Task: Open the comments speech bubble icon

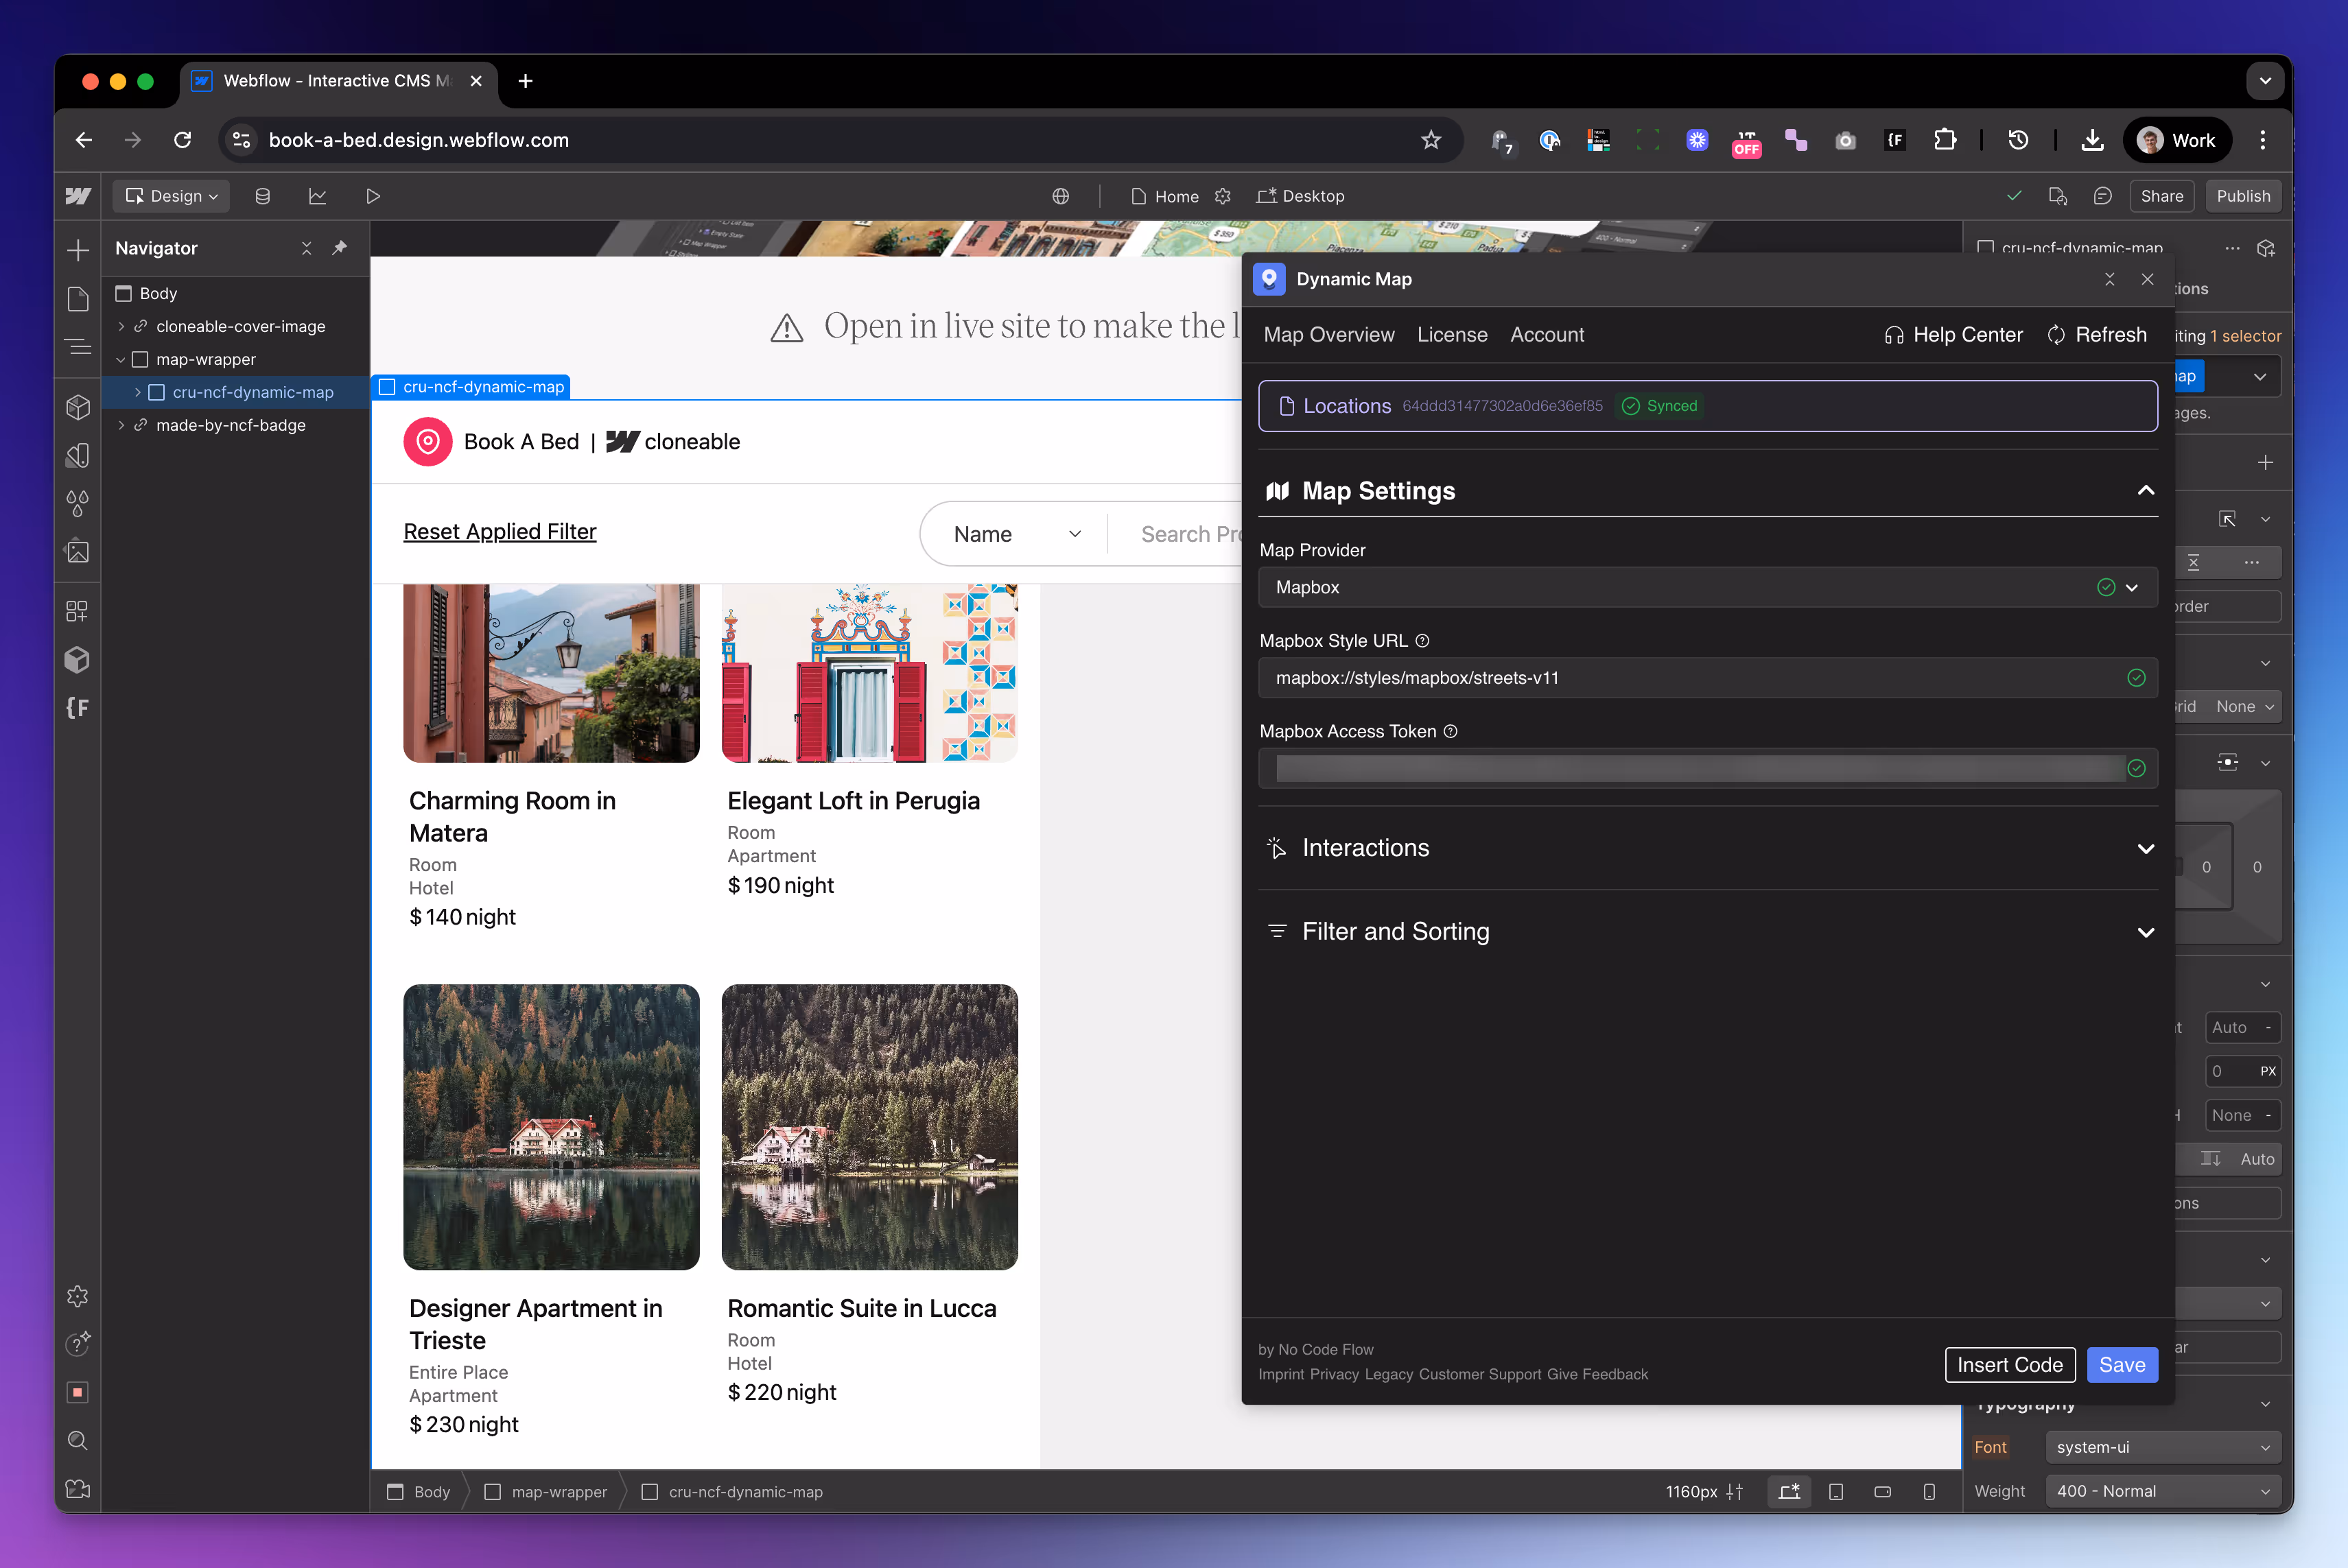Action: tap(2103, 196)
